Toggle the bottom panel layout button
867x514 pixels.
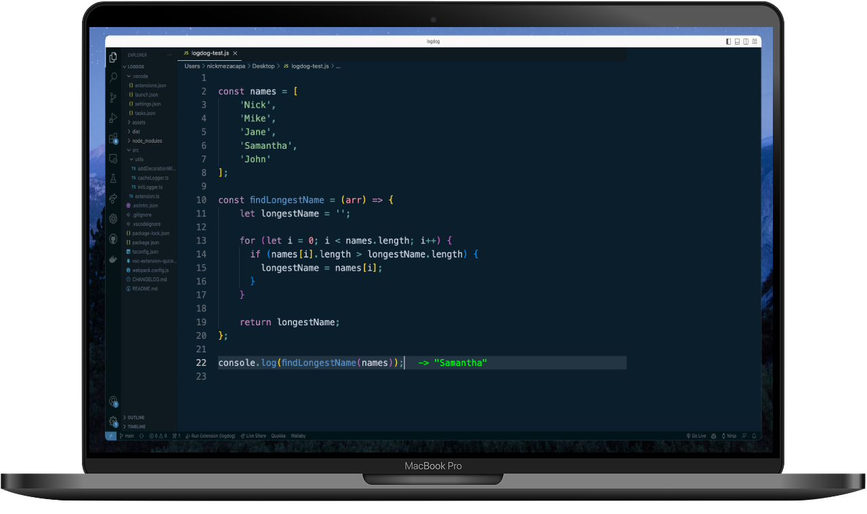(x=737, y=41)
